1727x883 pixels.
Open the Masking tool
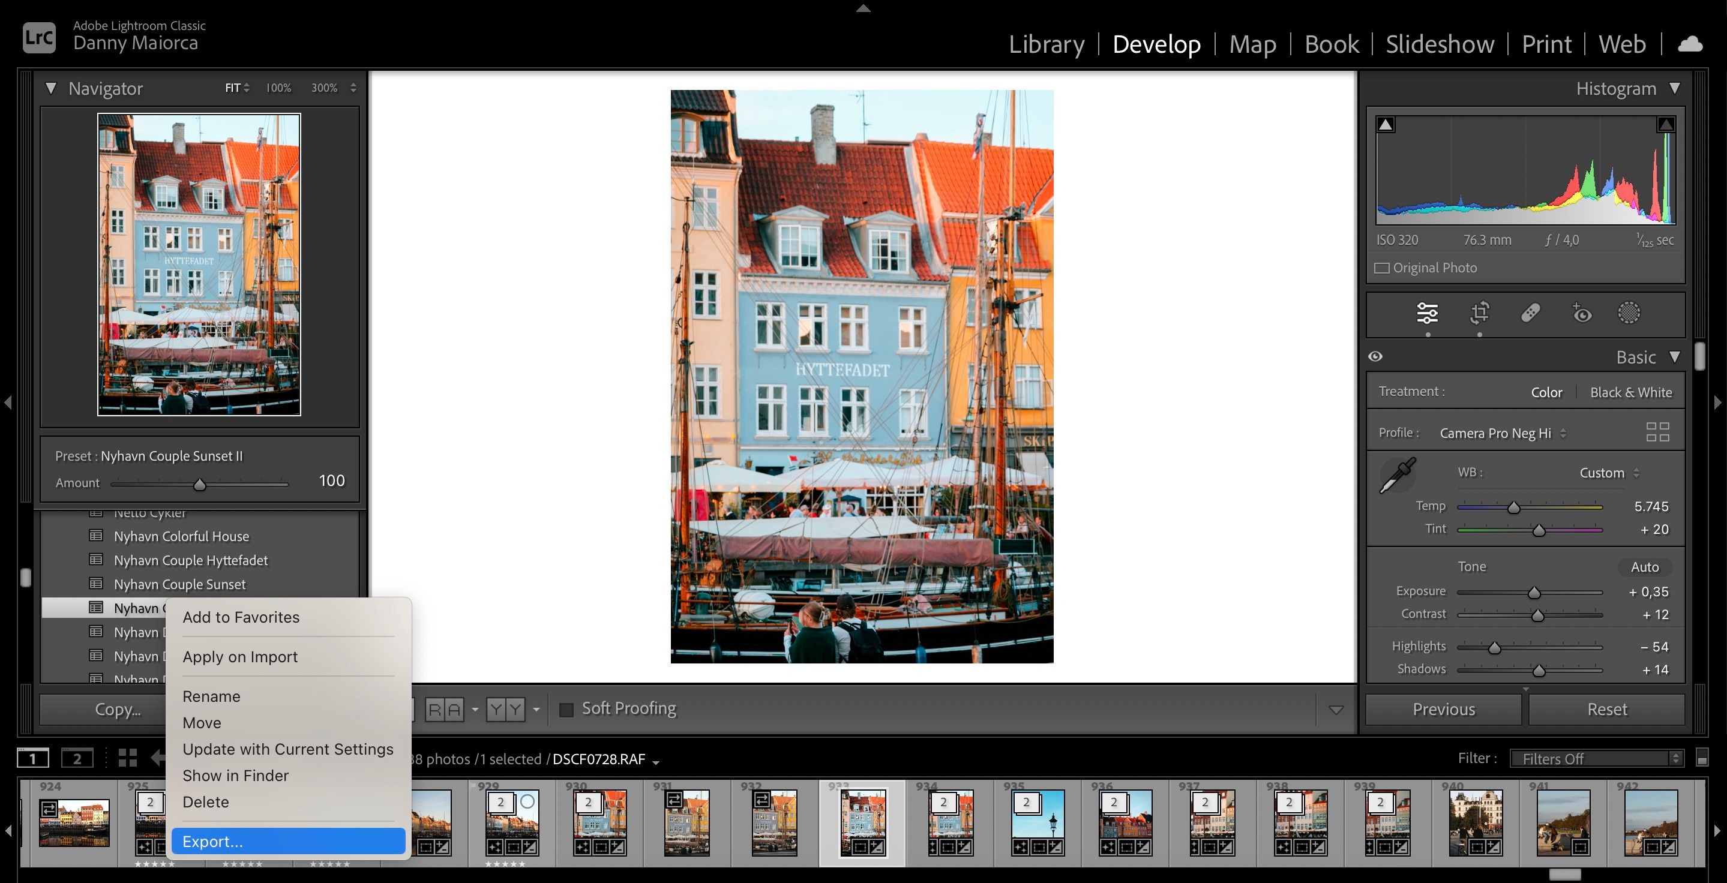(x=1629, y=314)
